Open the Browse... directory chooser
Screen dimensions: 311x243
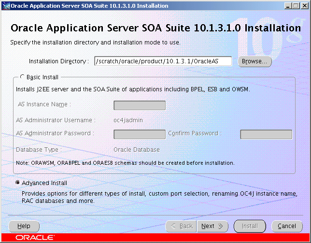[254, 61]
